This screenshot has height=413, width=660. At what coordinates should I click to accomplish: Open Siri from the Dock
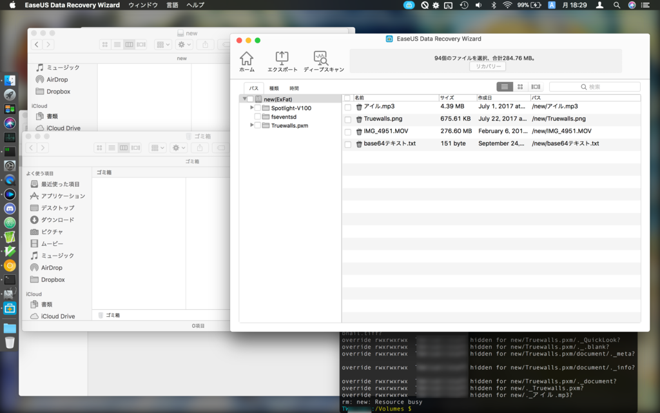[10, 123]
